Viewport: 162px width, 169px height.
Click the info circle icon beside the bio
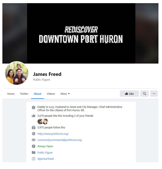[33, 108]
